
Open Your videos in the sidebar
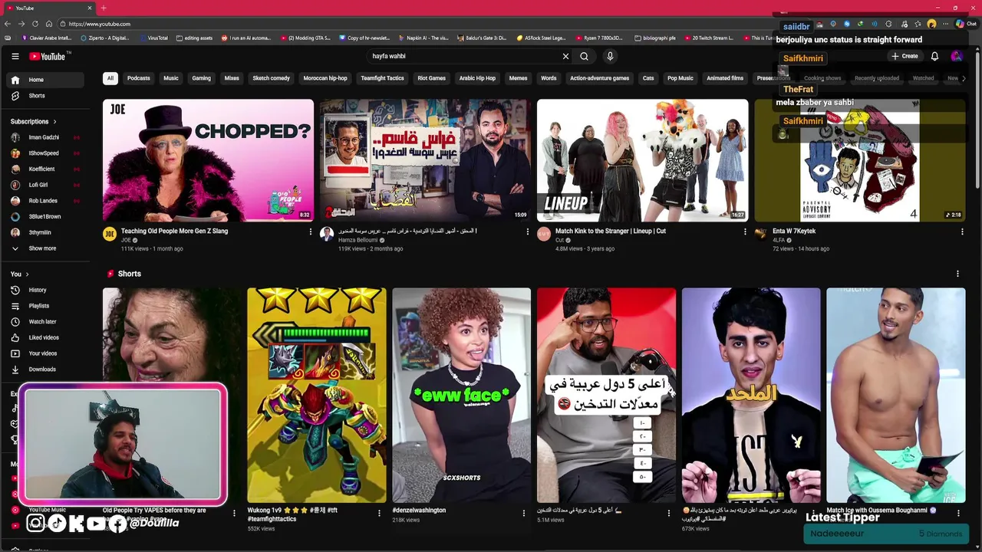coord(47,353)
